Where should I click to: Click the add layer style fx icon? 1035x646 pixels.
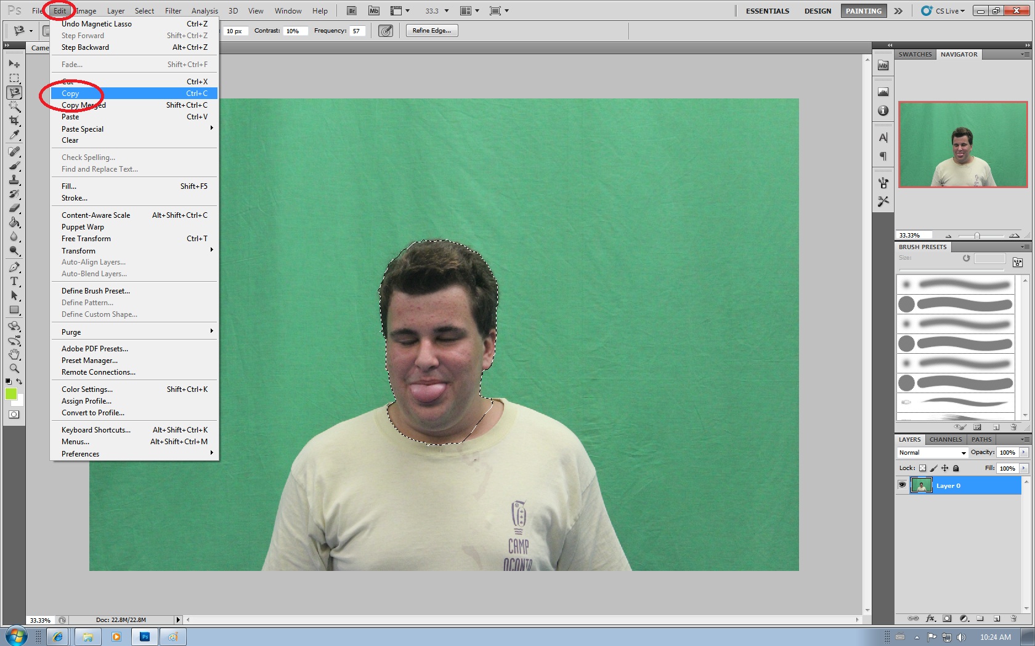click(931, 618)
